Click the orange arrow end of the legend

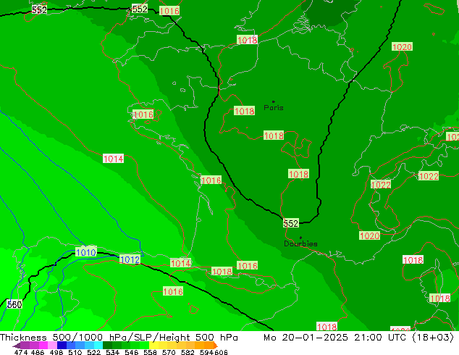click(216, 345)
